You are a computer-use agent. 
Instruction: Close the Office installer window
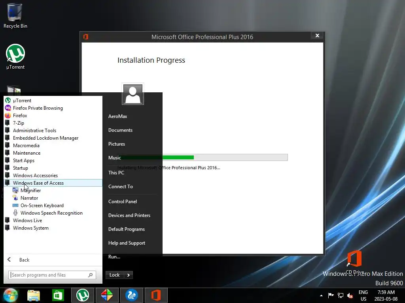(318, 36)
